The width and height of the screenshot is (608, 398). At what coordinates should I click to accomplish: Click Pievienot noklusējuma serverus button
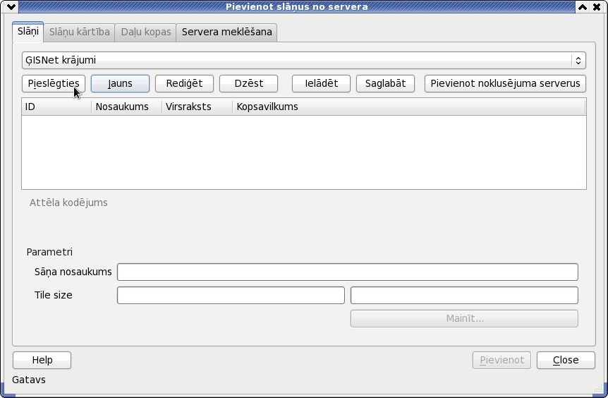coord(505,83)
